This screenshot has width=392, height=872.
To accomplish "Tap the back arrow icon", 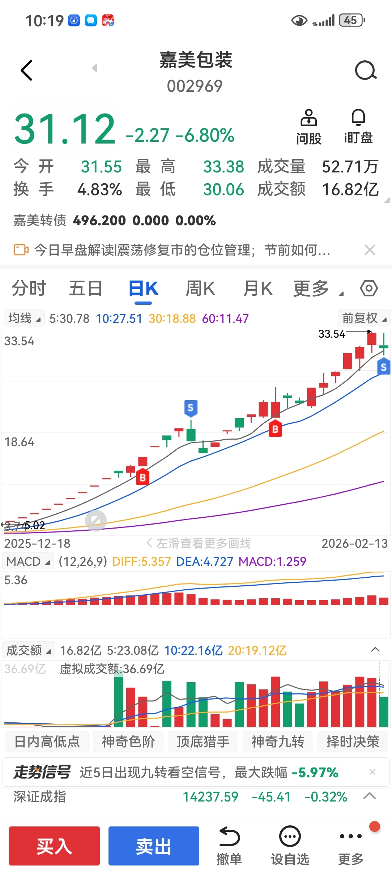I will (x=27, y=70).
